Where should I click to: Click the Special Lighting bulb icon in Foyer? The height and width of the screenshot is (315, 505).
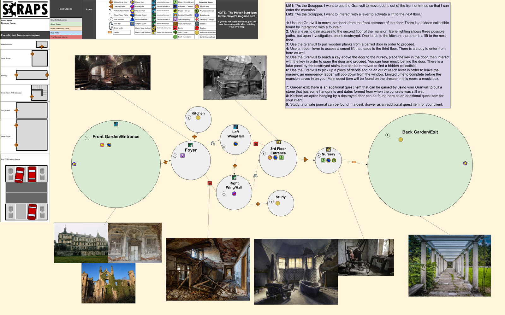pos(182,155)
